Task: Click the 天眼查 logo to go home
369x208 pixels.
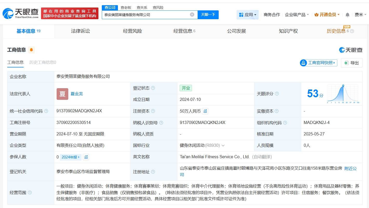Action: 21,13
